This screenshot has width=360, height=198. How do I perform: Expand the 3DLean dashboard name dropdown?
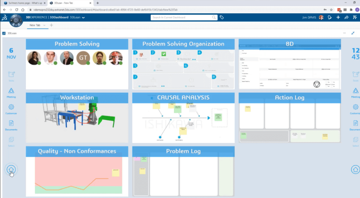tap(83, 18)
